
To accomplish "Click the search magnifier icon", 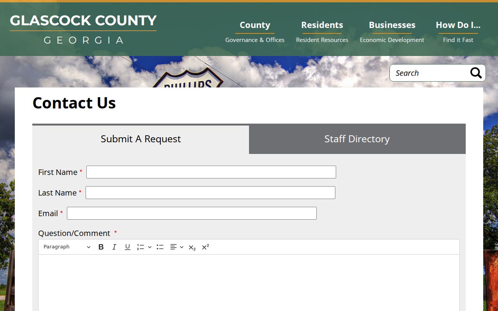I will [x=476, y=73].
